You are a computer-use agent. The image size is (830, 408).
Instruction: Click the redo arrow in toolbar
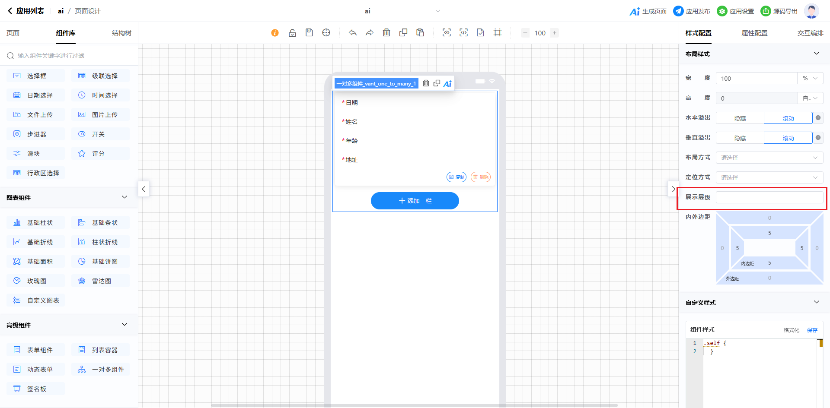pyautogui.click(x=370, y=33)
